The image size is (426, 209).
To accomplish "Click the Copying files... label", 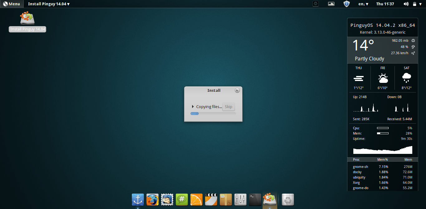I will coord(209,107).
